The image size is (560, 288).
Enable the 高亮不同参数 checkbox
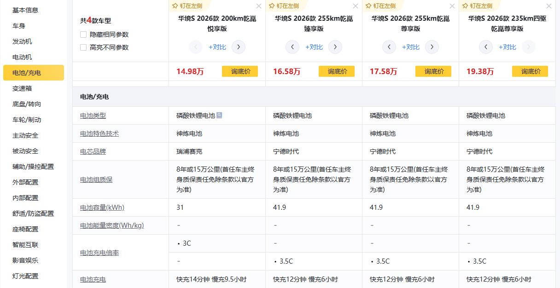pos(83,47)
